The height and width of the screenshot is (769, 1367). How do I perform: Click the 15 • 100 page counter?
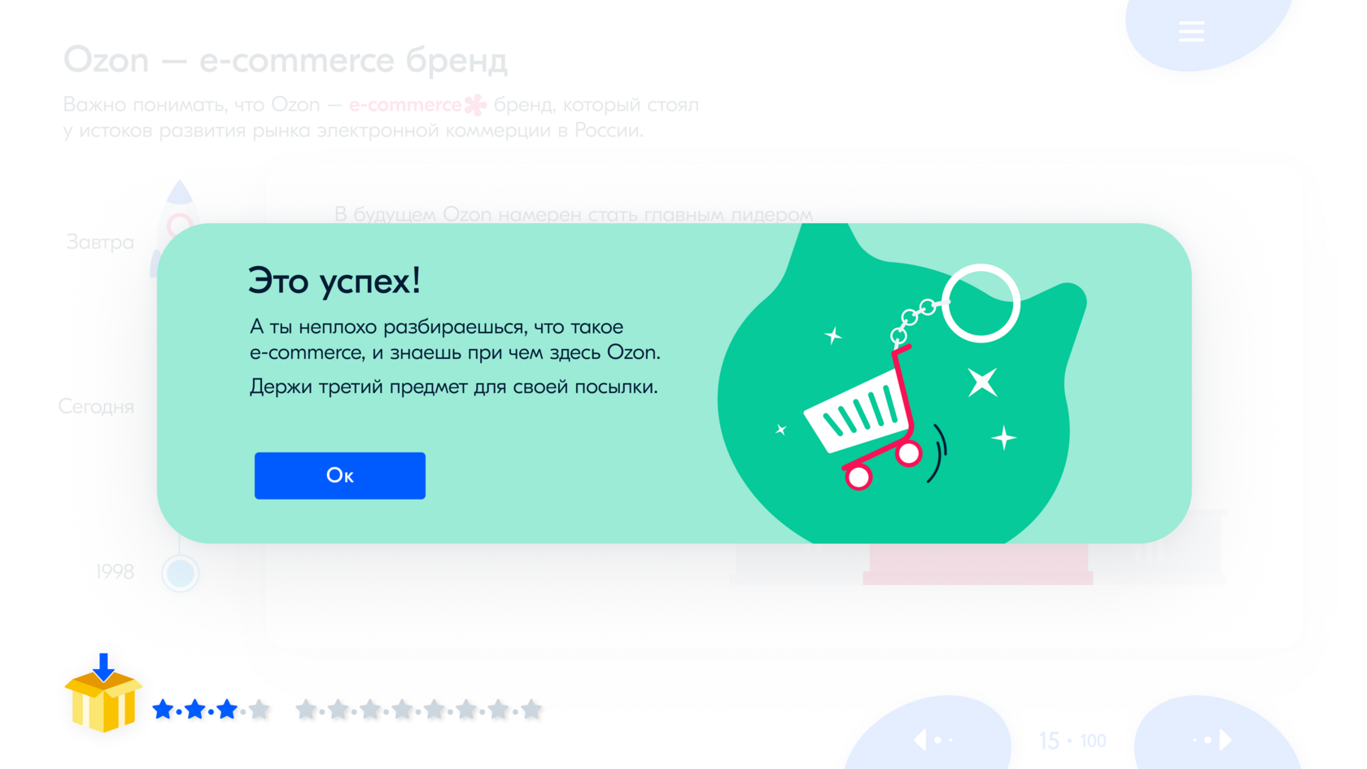tap(1072, 741)
